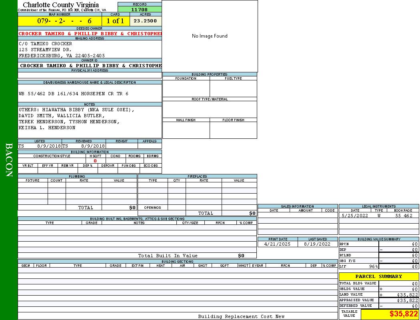Select the map number 079-2 field
Image resolution: width=420 pixels, height=320 pixels.
coord(60,21)
